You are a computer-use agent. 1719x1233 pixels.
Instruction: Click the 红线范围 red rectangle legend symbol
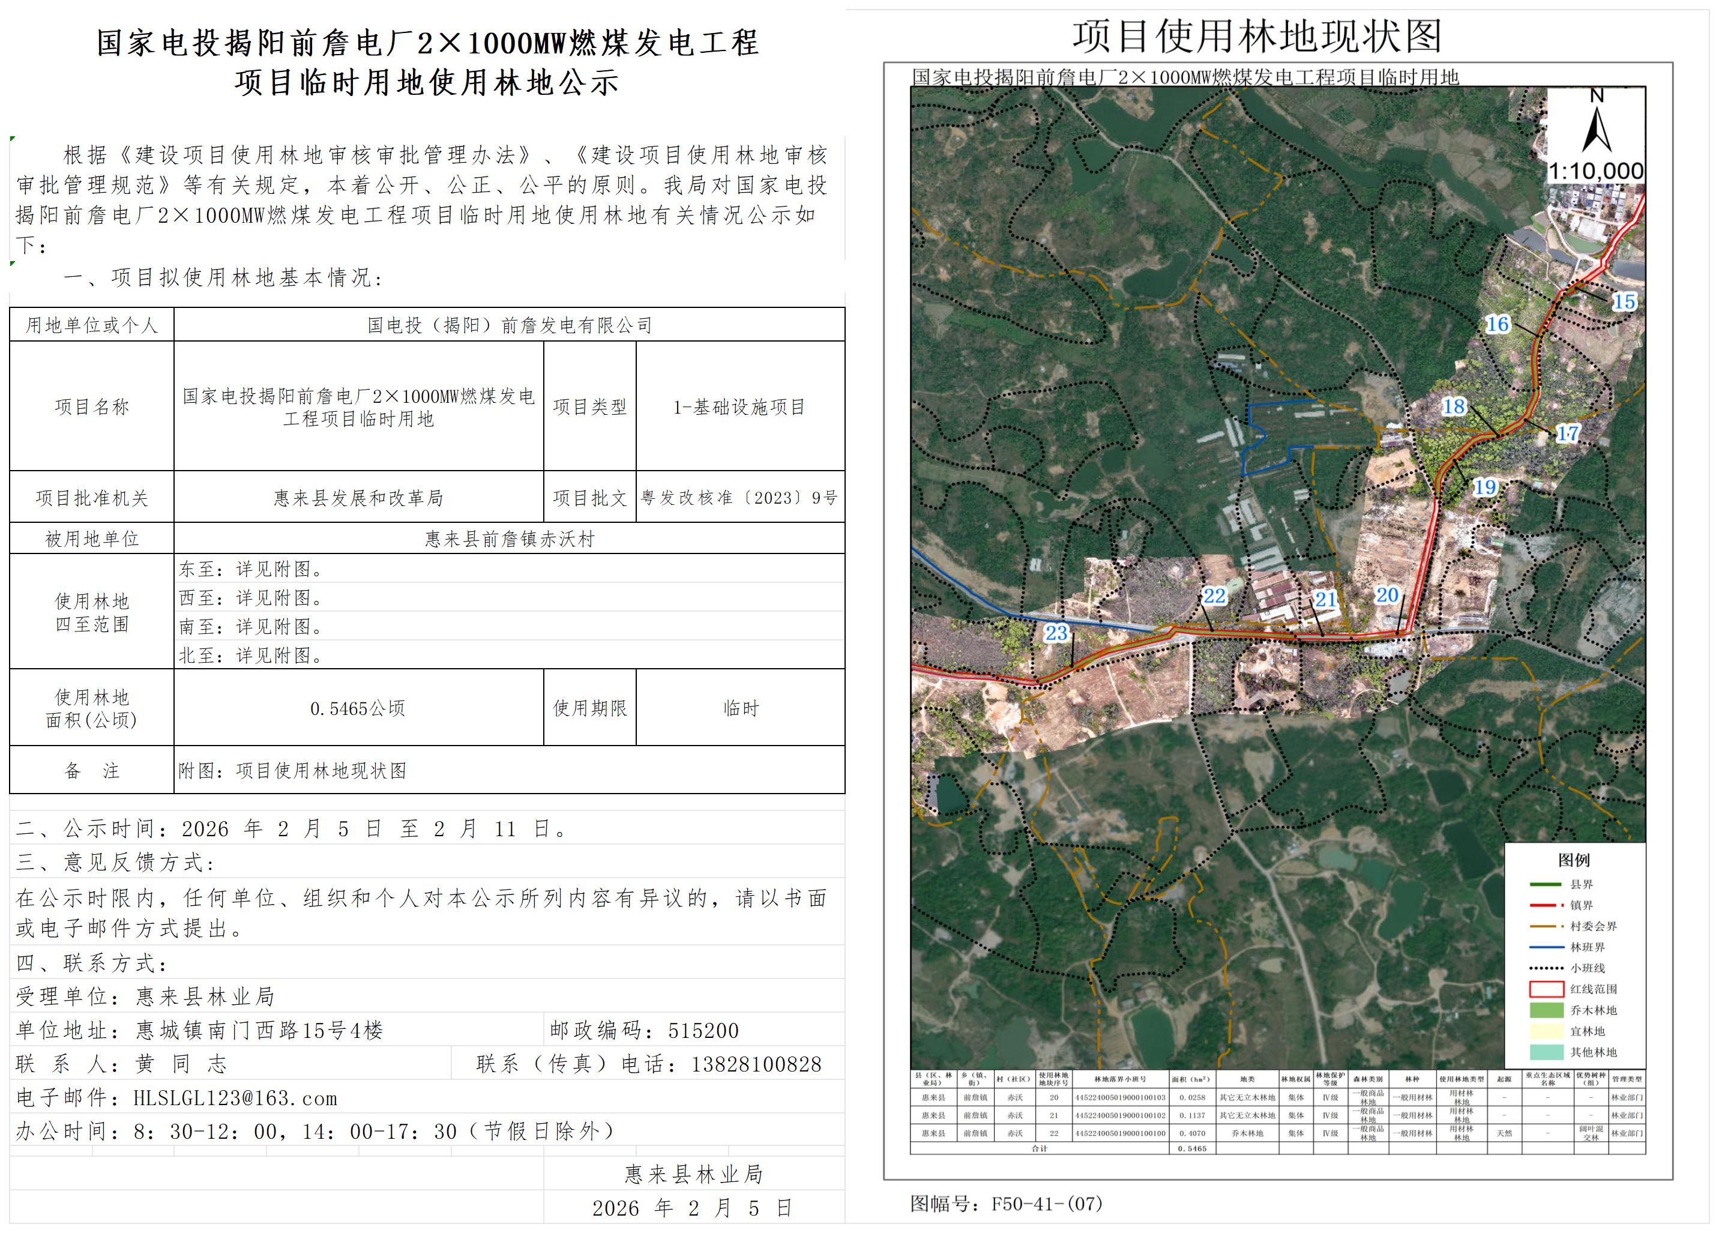1546,989
